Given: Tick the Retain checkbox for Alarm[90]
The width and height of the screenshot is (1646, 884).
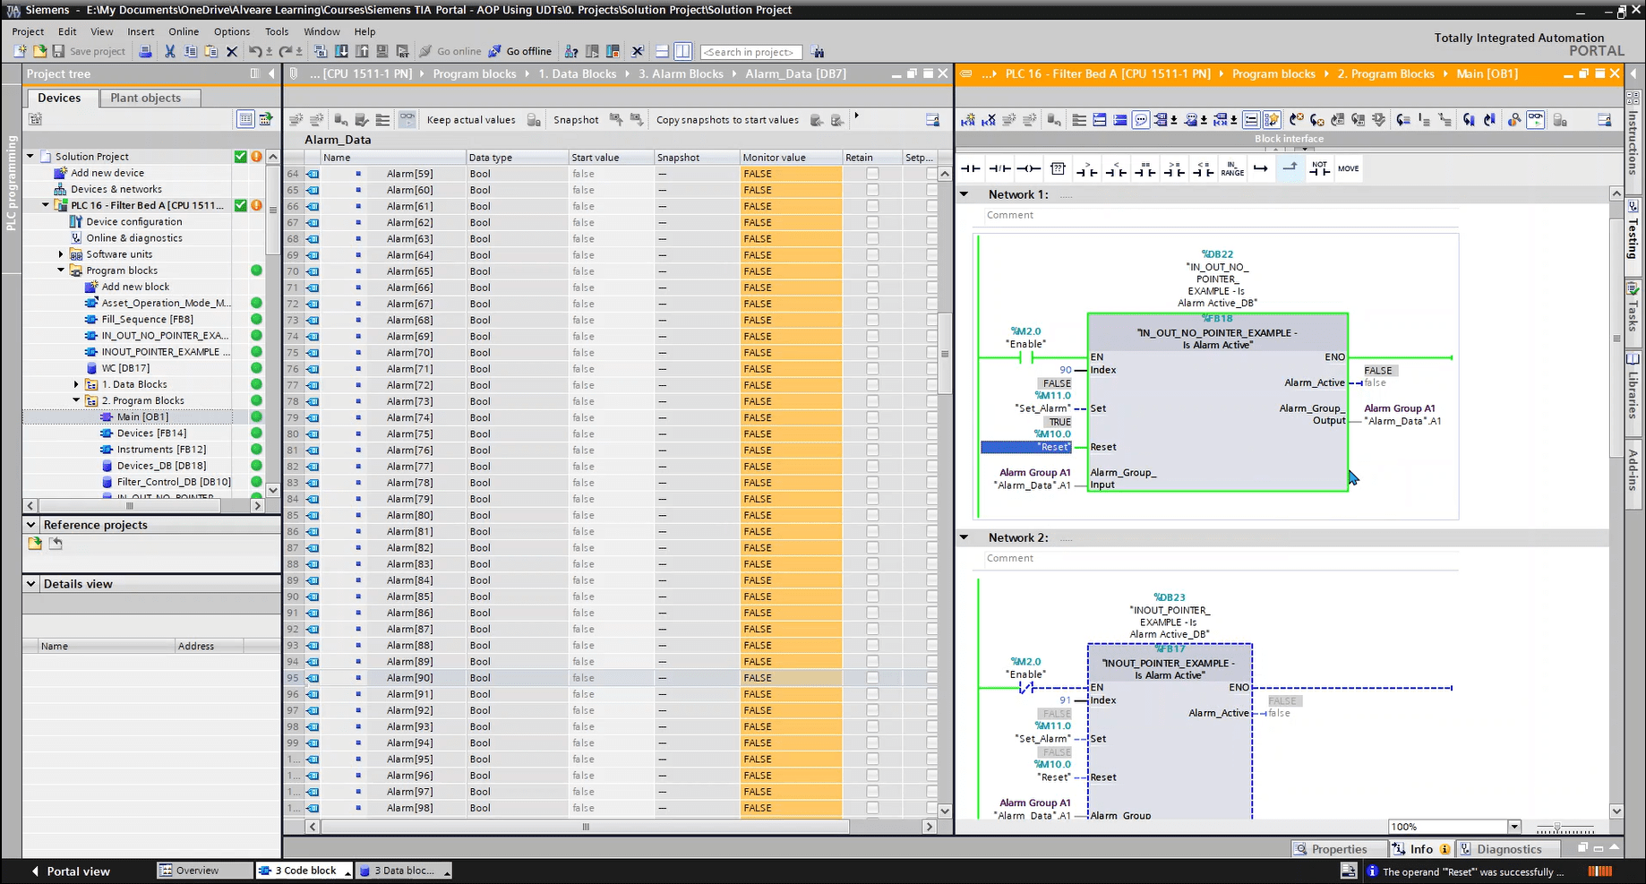Looking at the screenshot, I should click(872, 678).
